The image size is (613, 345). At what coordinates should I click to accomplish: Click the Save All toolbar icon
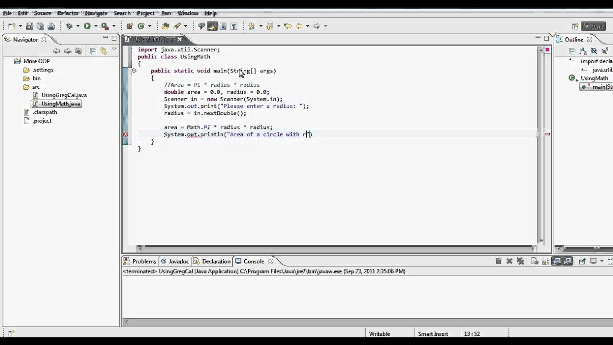pyautogui.click(x=40, y=26)
